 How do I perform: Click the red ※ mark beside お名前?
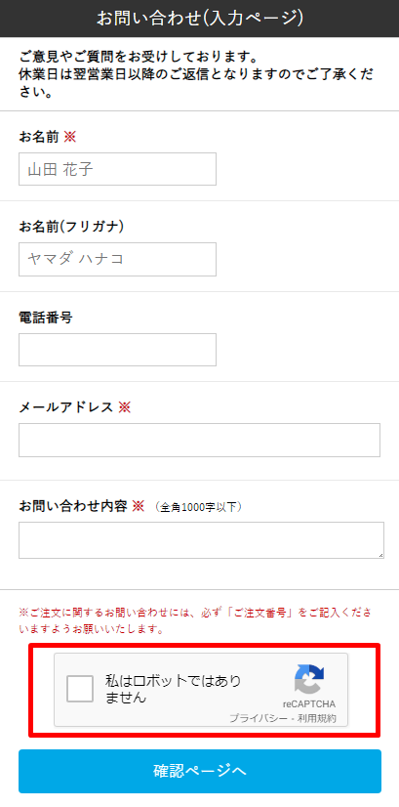(69, 137)
